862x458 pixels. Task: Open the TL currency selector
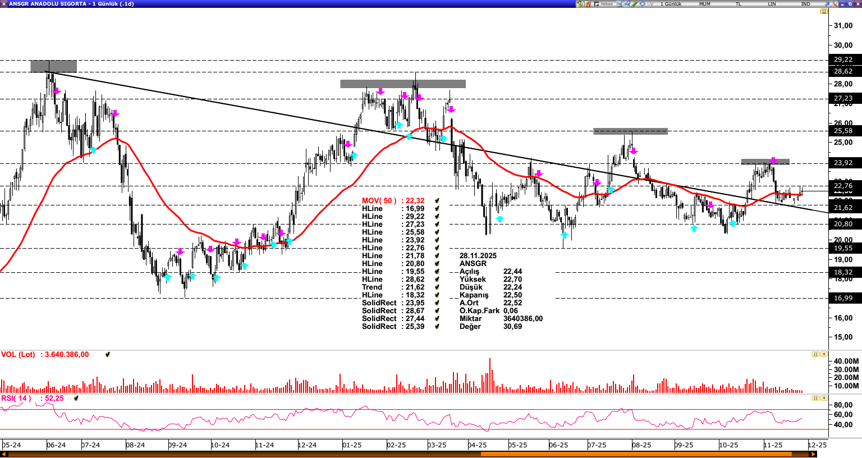click(739, 4)
